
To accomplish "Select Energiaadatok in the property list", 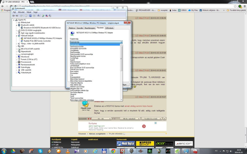I will (95, 77).
